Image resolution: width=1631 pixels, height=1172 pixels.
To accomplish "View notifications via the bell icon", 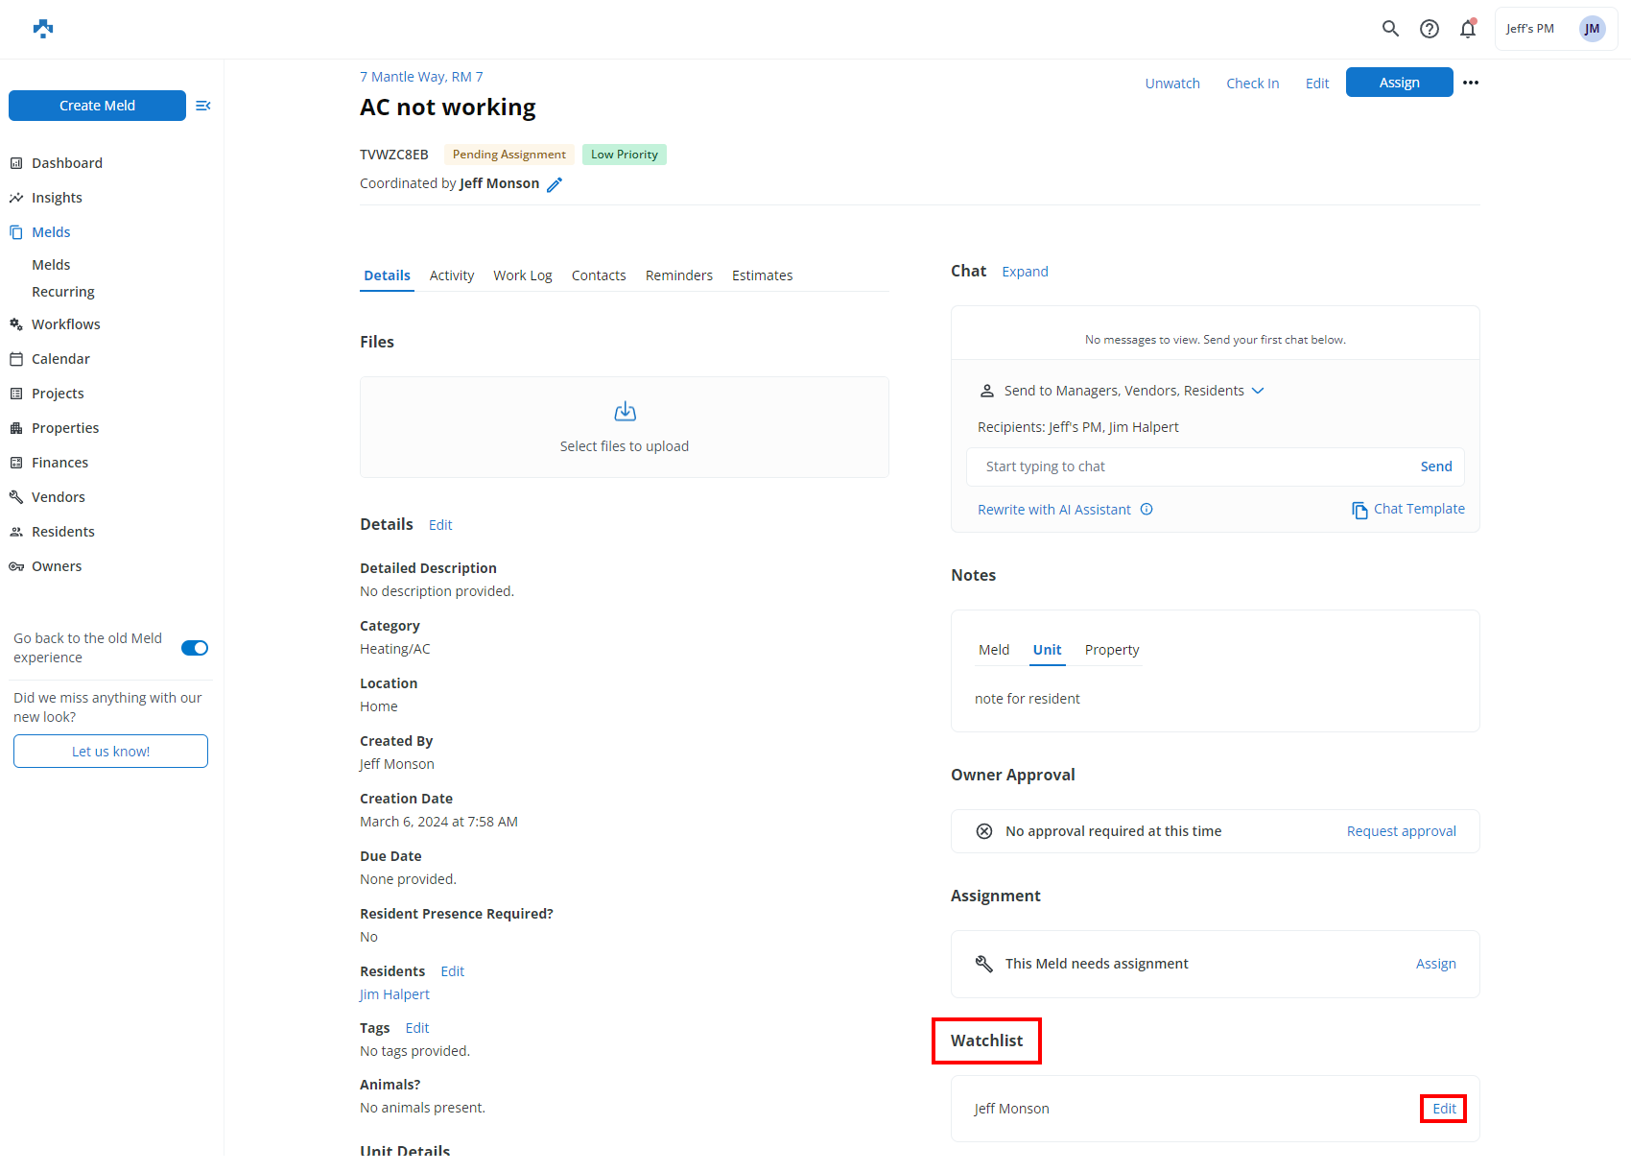I will pyautogui.click(x=1467, y=29).
